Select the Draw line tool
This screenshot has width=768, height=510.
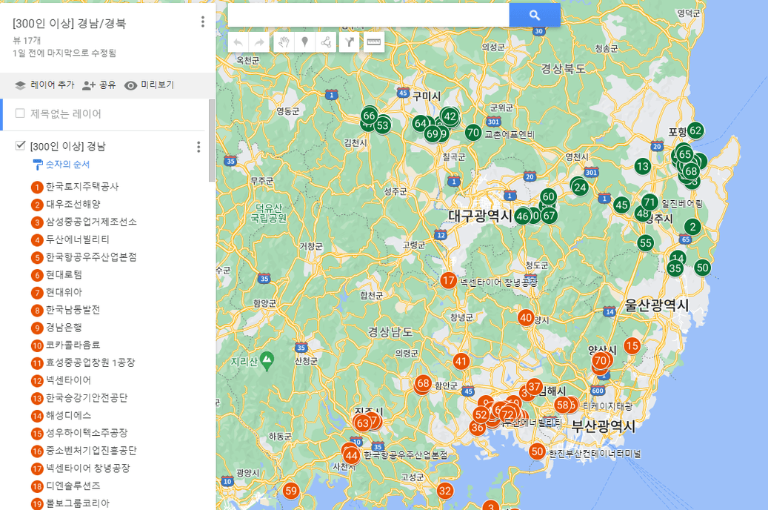pyautogui.click(x=326, y=42)
